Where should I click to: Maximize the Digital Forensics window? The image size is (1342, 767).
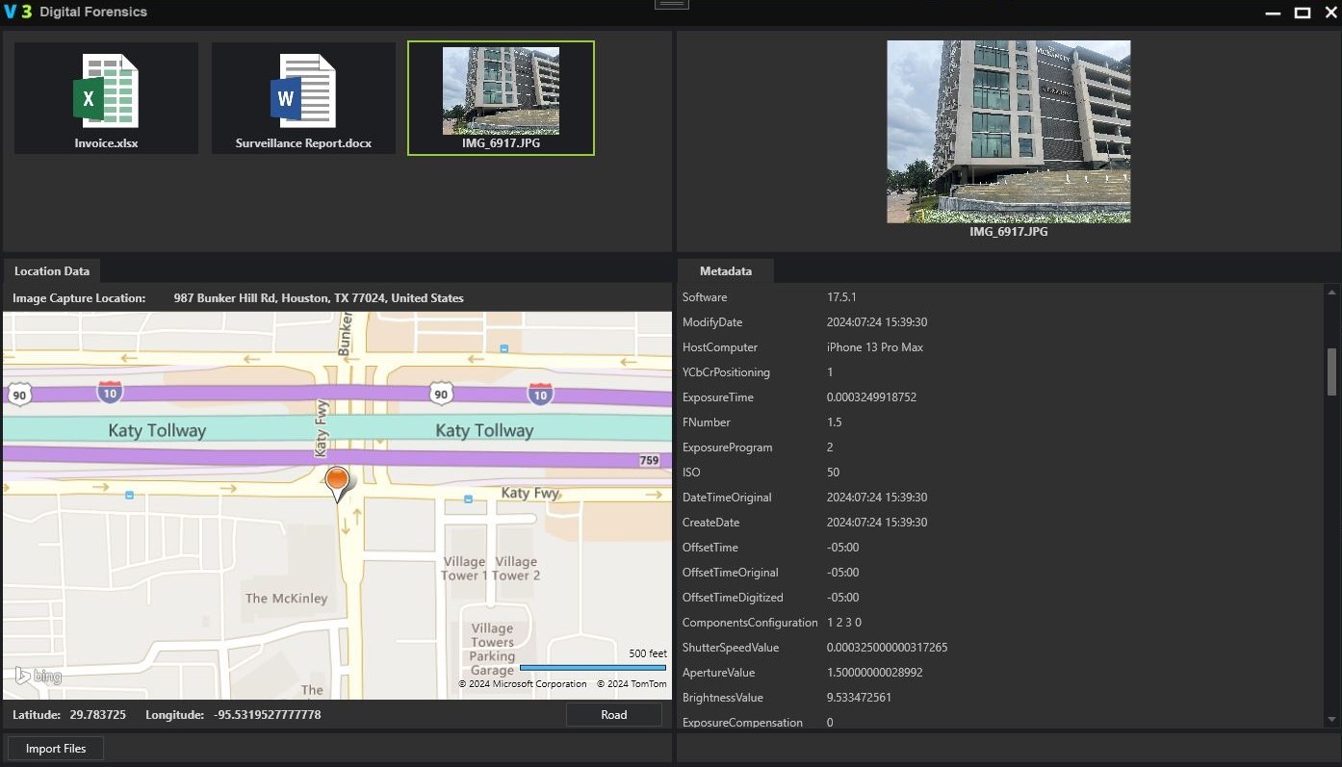[1302, 13]
